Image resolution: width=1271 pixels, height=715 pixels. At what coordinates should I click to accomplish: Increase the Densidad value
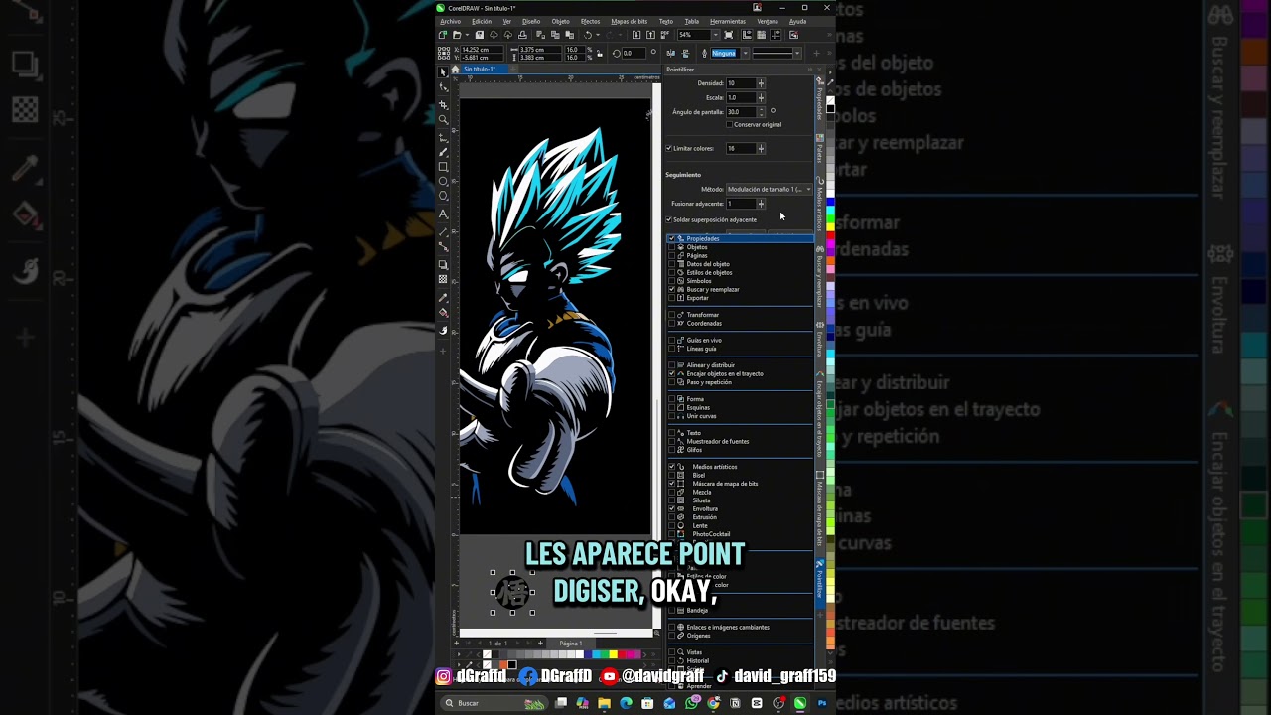(761, 83)
